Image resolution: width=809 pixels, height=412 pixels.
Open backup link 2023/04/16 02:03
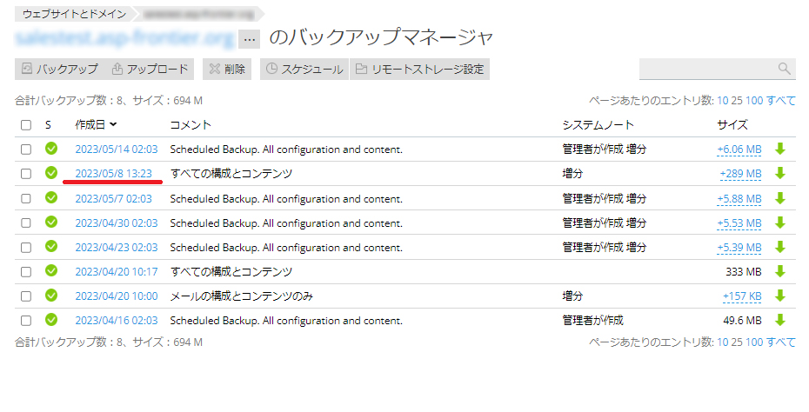coord(117,321)
